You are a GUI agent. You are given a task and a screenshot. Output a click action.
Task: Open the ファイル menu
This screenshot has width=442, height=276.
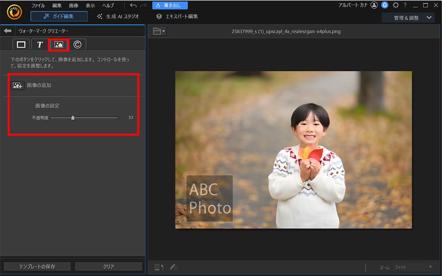(x=38, y=5)
